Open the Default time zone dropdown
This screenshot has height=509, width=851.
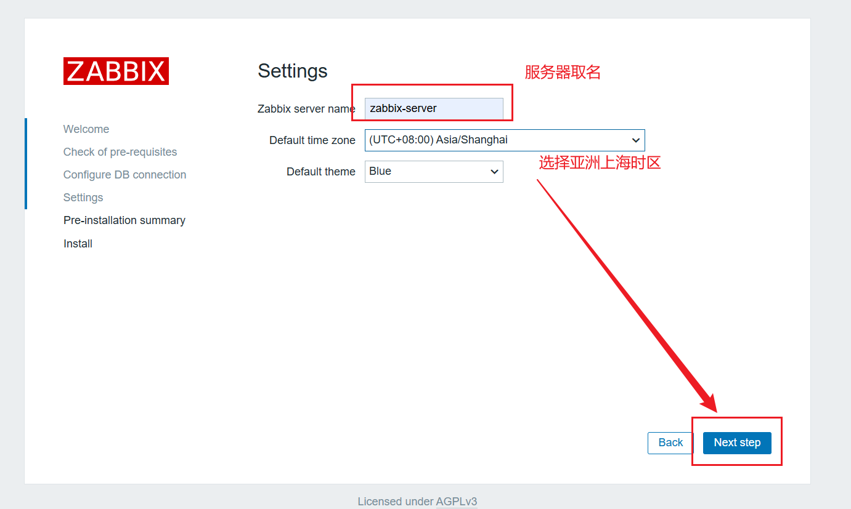505,140
